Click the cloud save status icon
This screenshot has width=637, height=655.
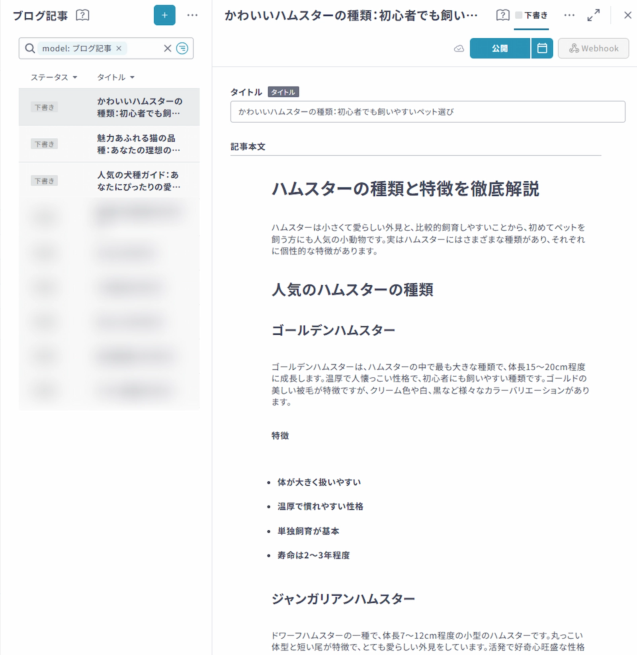pos(459,49)
